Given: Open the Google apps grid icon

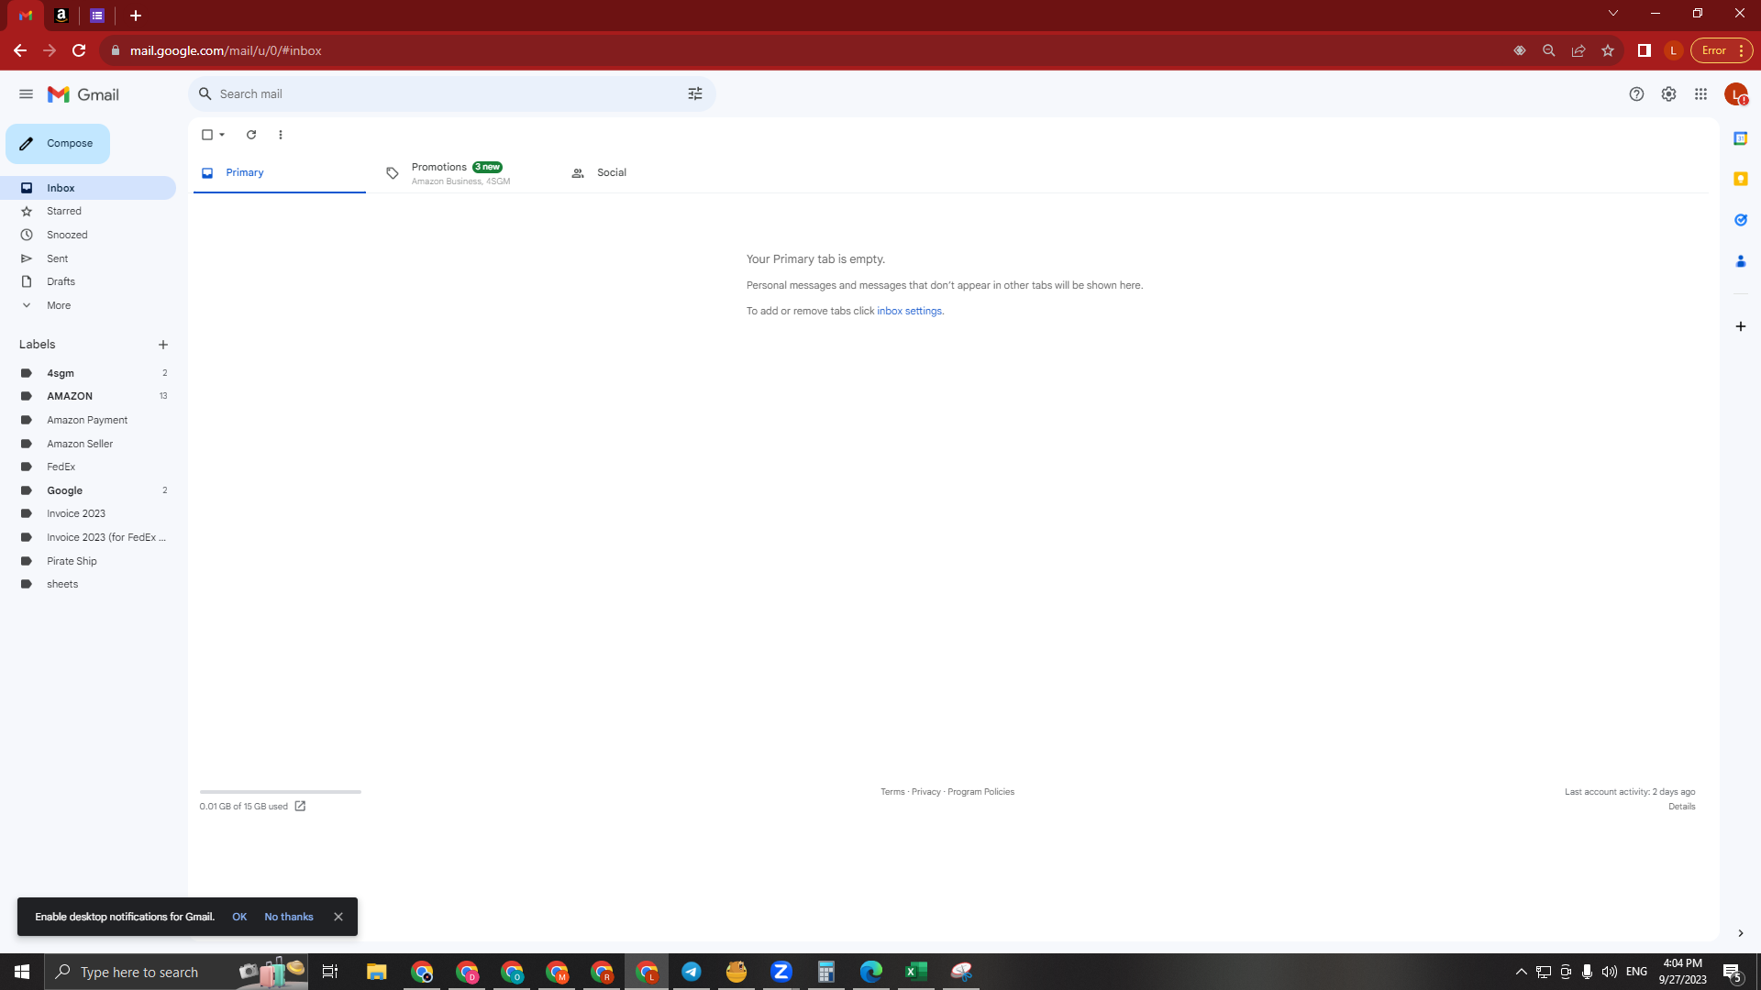Looking at the screenshot, I should (x=1700, y=94).
